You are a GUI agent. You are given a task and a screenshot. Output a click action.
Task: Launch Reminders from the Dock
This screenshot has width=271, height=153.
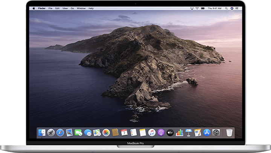(x=133, y=133)
